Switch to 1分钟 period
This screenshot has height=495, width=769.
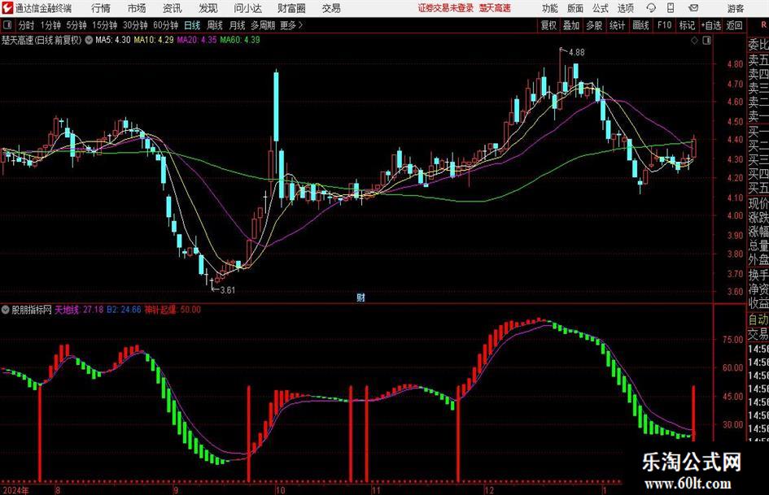tap(50, 25)
